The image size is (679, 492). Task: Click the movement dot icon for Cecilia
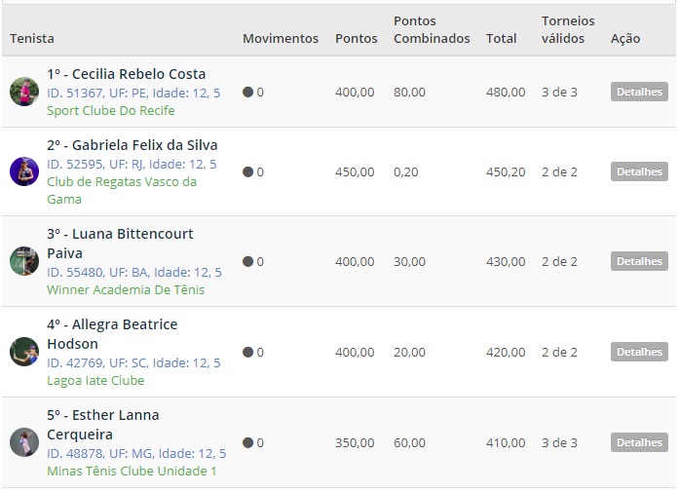pyautogui.click(x=247, y=93)
